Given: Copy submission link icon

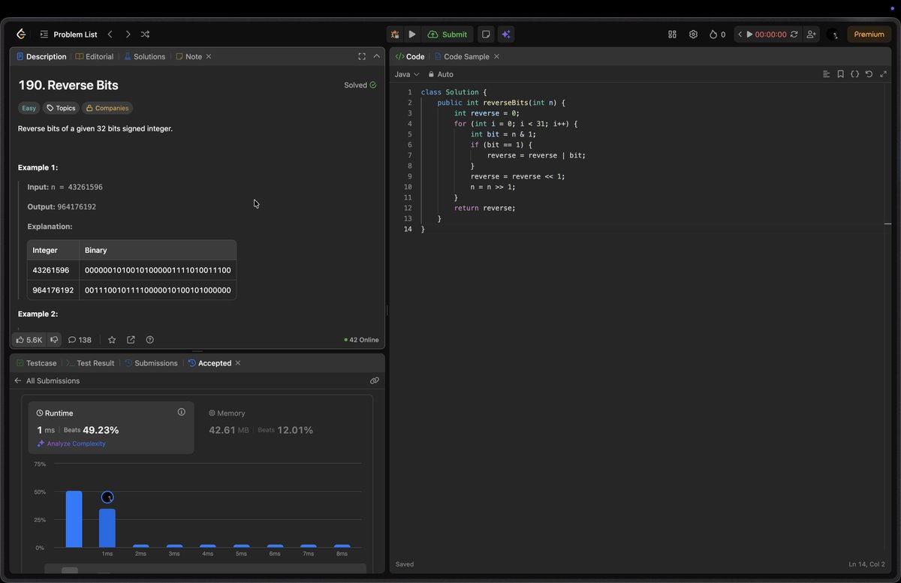Looking at the screenshot, I should (x=374, y=381).
